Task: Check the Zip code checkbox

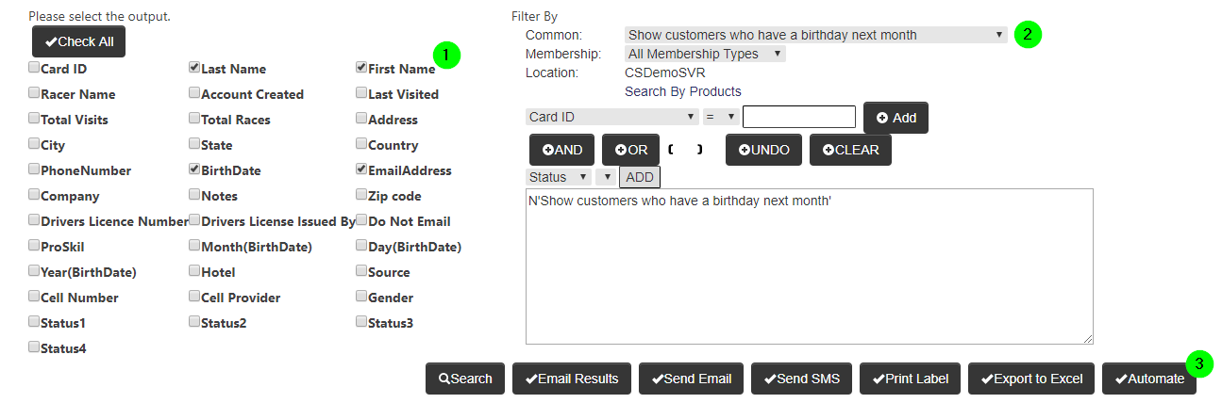Action: point(361,195)
